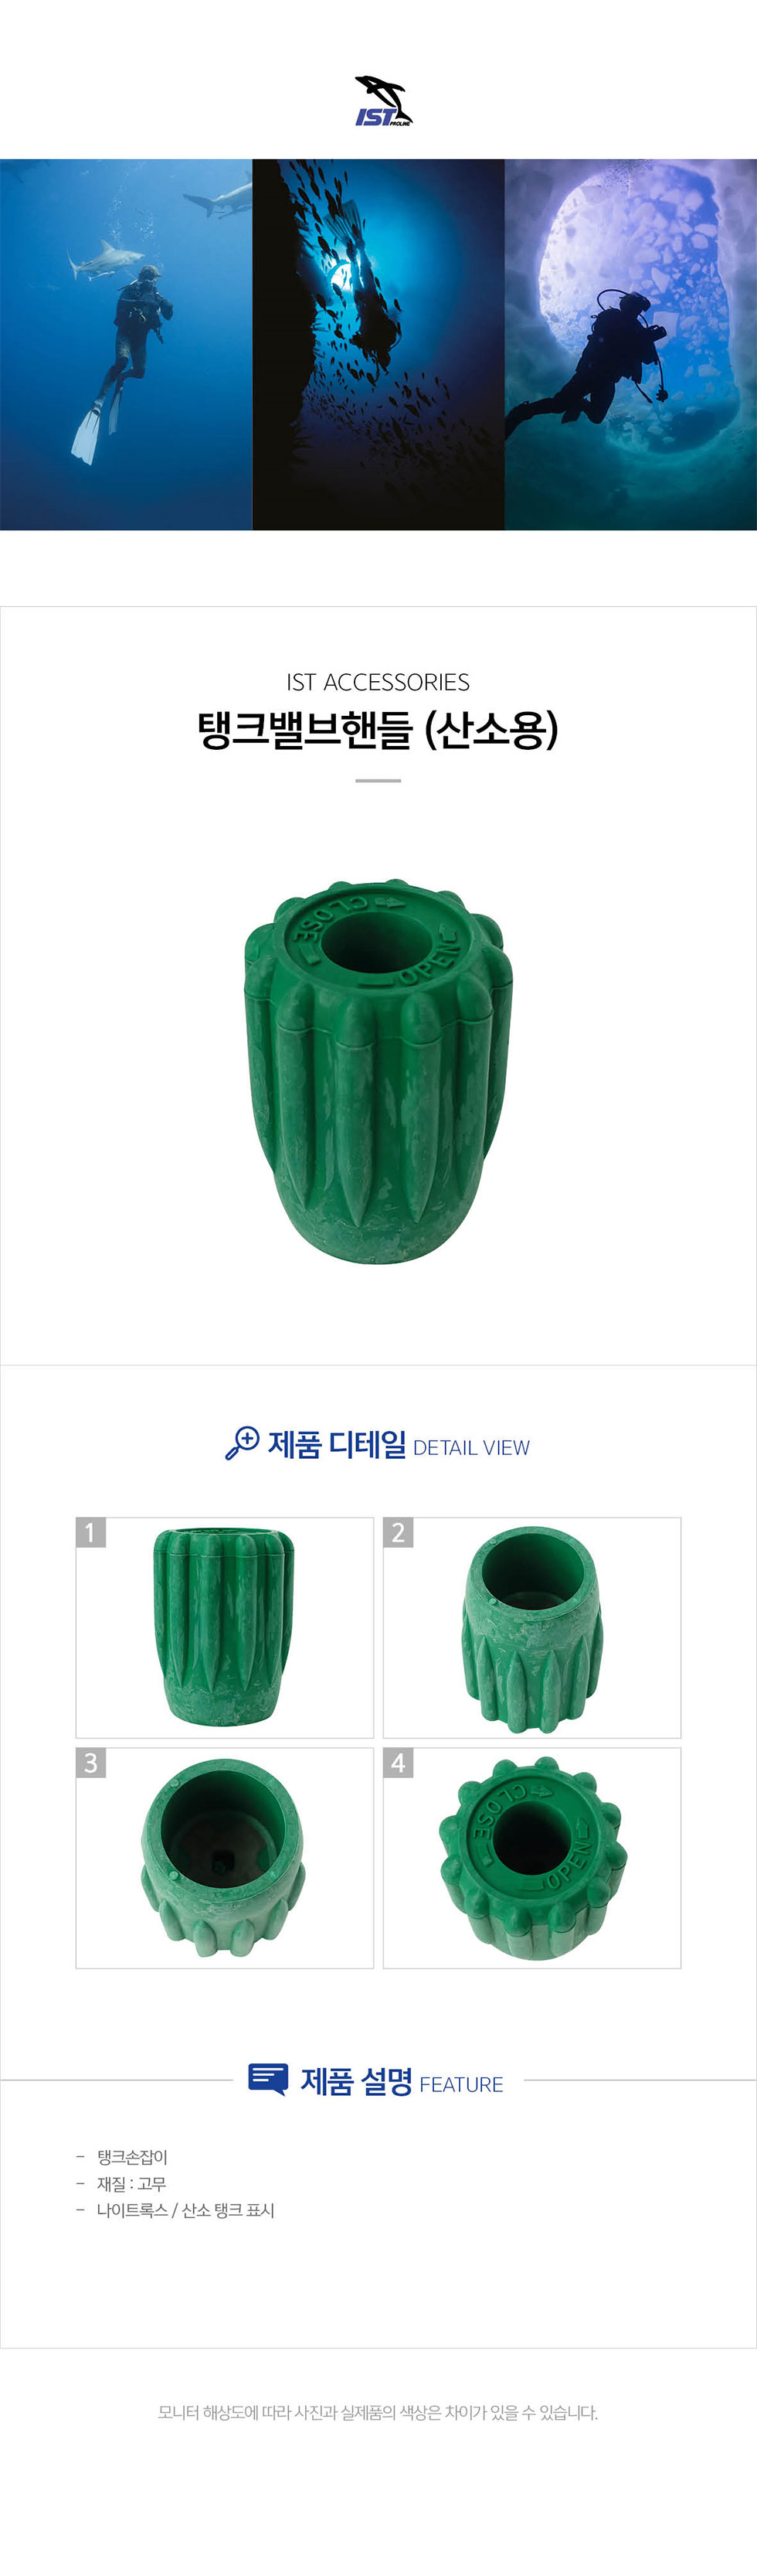This screenshot has height=2576, width=757.
Task: Click the gray number 4 badge
Action: point(399,1763)
